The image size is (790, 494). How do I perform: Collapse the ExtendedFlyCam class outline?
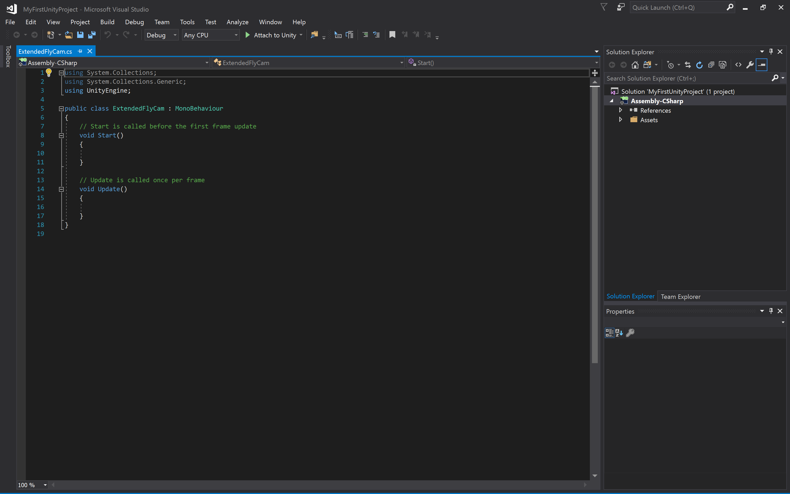click(x=61, y=109)
